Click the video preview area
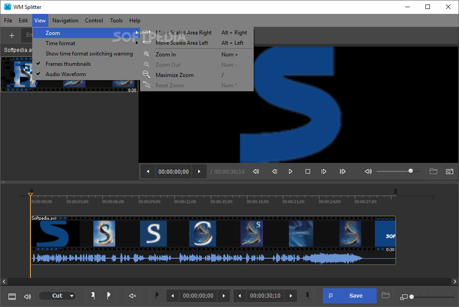459x307 pixels. [x=298, y=105]
